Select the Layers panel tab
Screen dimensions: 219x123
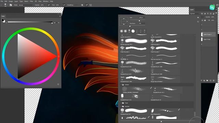[192, 10]
